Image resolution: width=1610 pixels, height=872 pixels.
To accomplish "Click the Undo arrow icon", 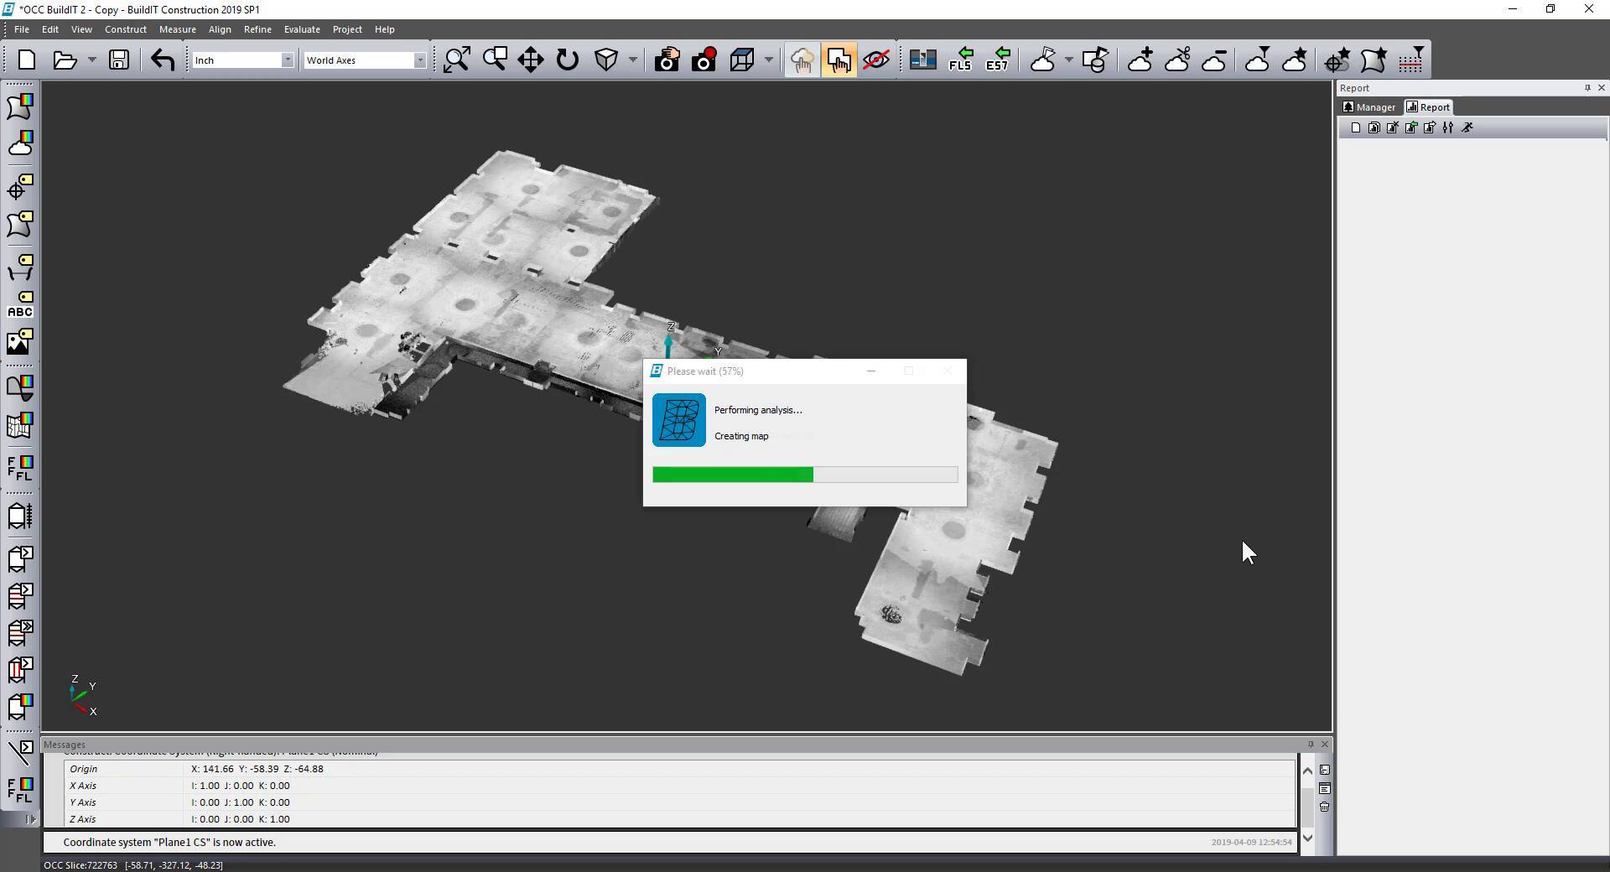I will [163, 60].
